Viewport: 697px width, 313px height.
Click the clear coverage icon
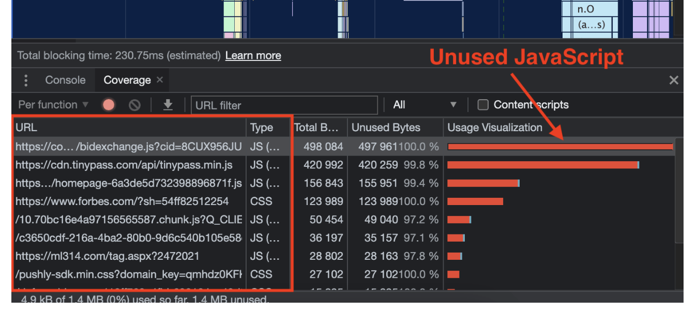click(x=134, y=105)
